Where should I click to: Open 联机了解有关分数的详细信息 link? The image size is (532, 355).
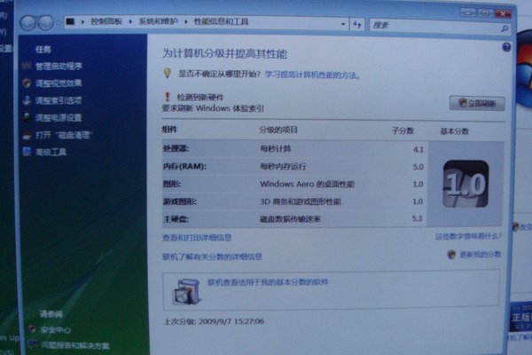212,256
